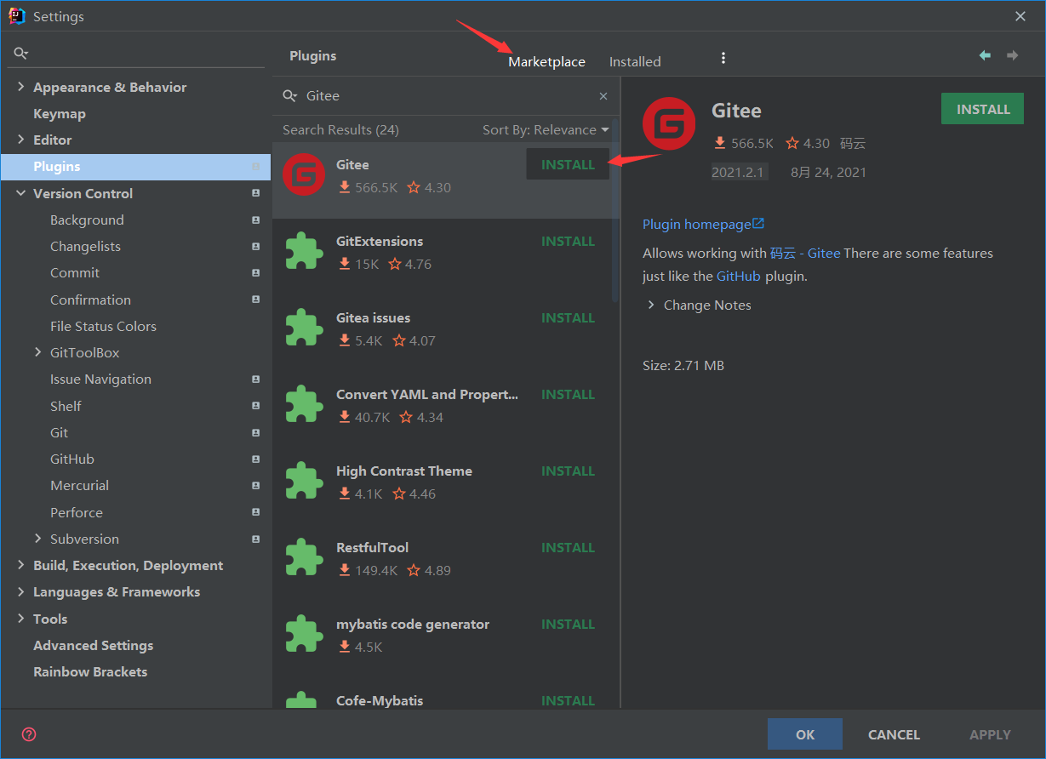Click the mybatis code generator plugin icon
This screenshot has width=1046, height=759.
pyautogui.click(x=304, y=634)
